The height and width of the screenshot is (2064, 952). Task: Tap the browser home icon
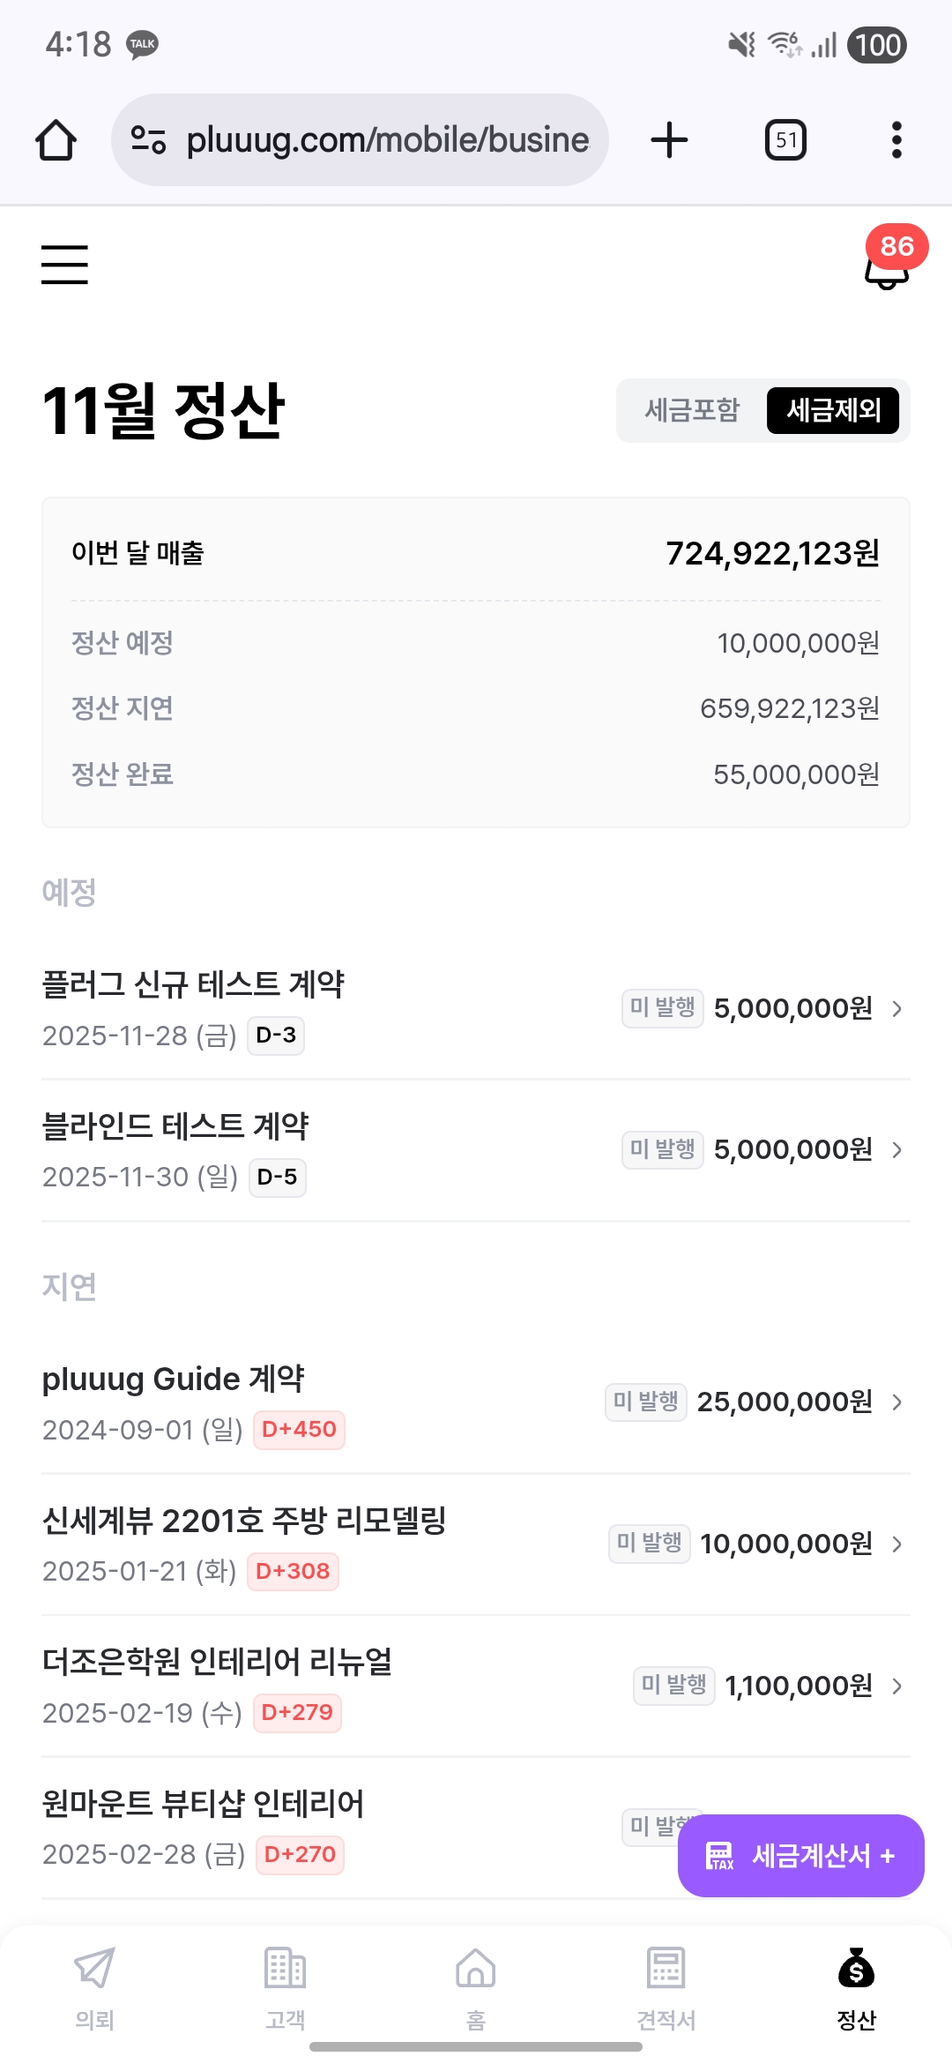tap(56, 140)
